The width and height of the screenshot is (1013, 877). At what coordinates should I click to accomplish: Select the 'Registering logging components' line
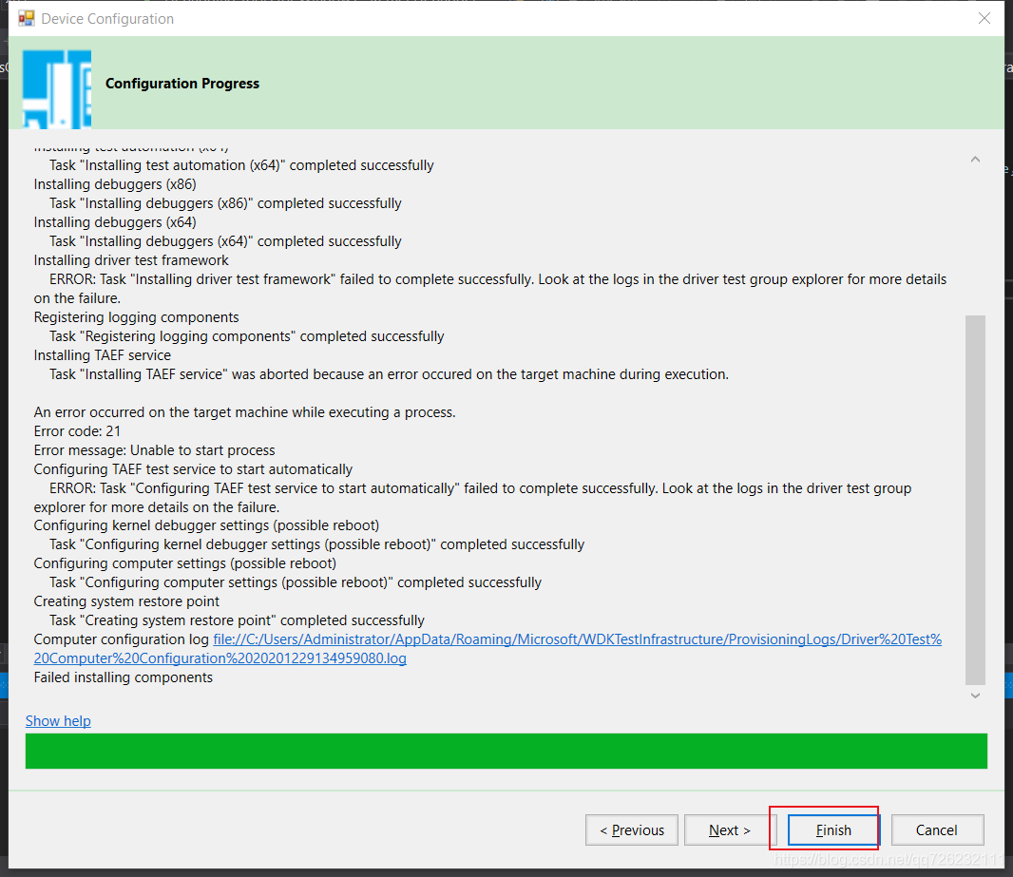pyautogui.click(x=136, y=317)
